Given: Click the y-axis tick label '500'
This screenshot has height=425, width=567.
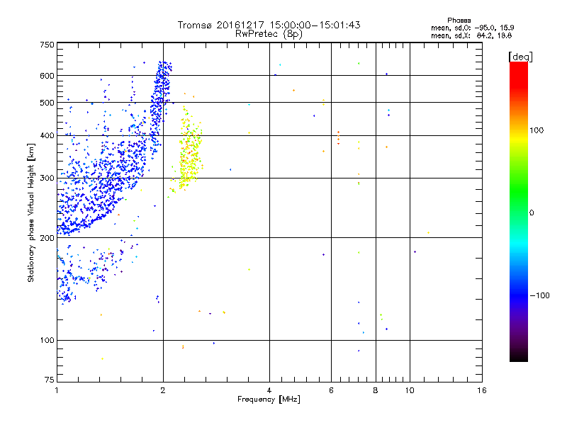Looking at the screenshot, I should point(47,103).
